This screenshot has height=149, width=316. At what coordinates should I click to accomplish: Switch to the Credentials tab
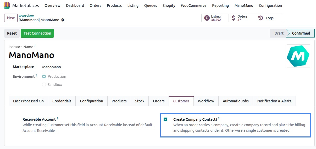point(62,101)
